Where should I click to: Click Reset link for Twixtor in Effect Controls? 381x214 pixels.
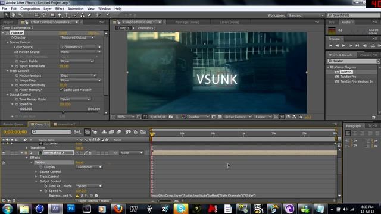pyautogui.click(x=63, y=33)
